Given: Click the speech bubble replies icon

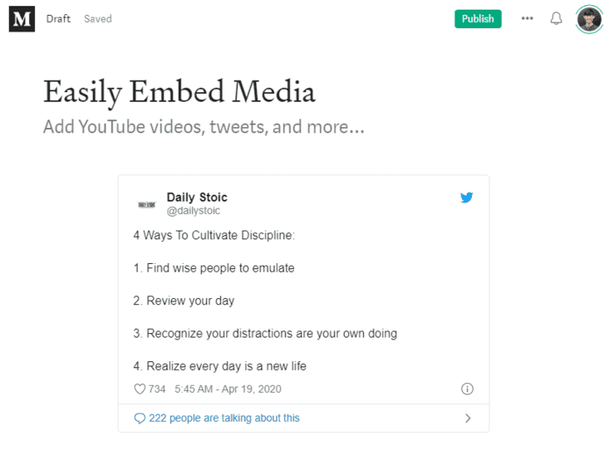Looking at the screenshot, I should click(x=139, y=418).
